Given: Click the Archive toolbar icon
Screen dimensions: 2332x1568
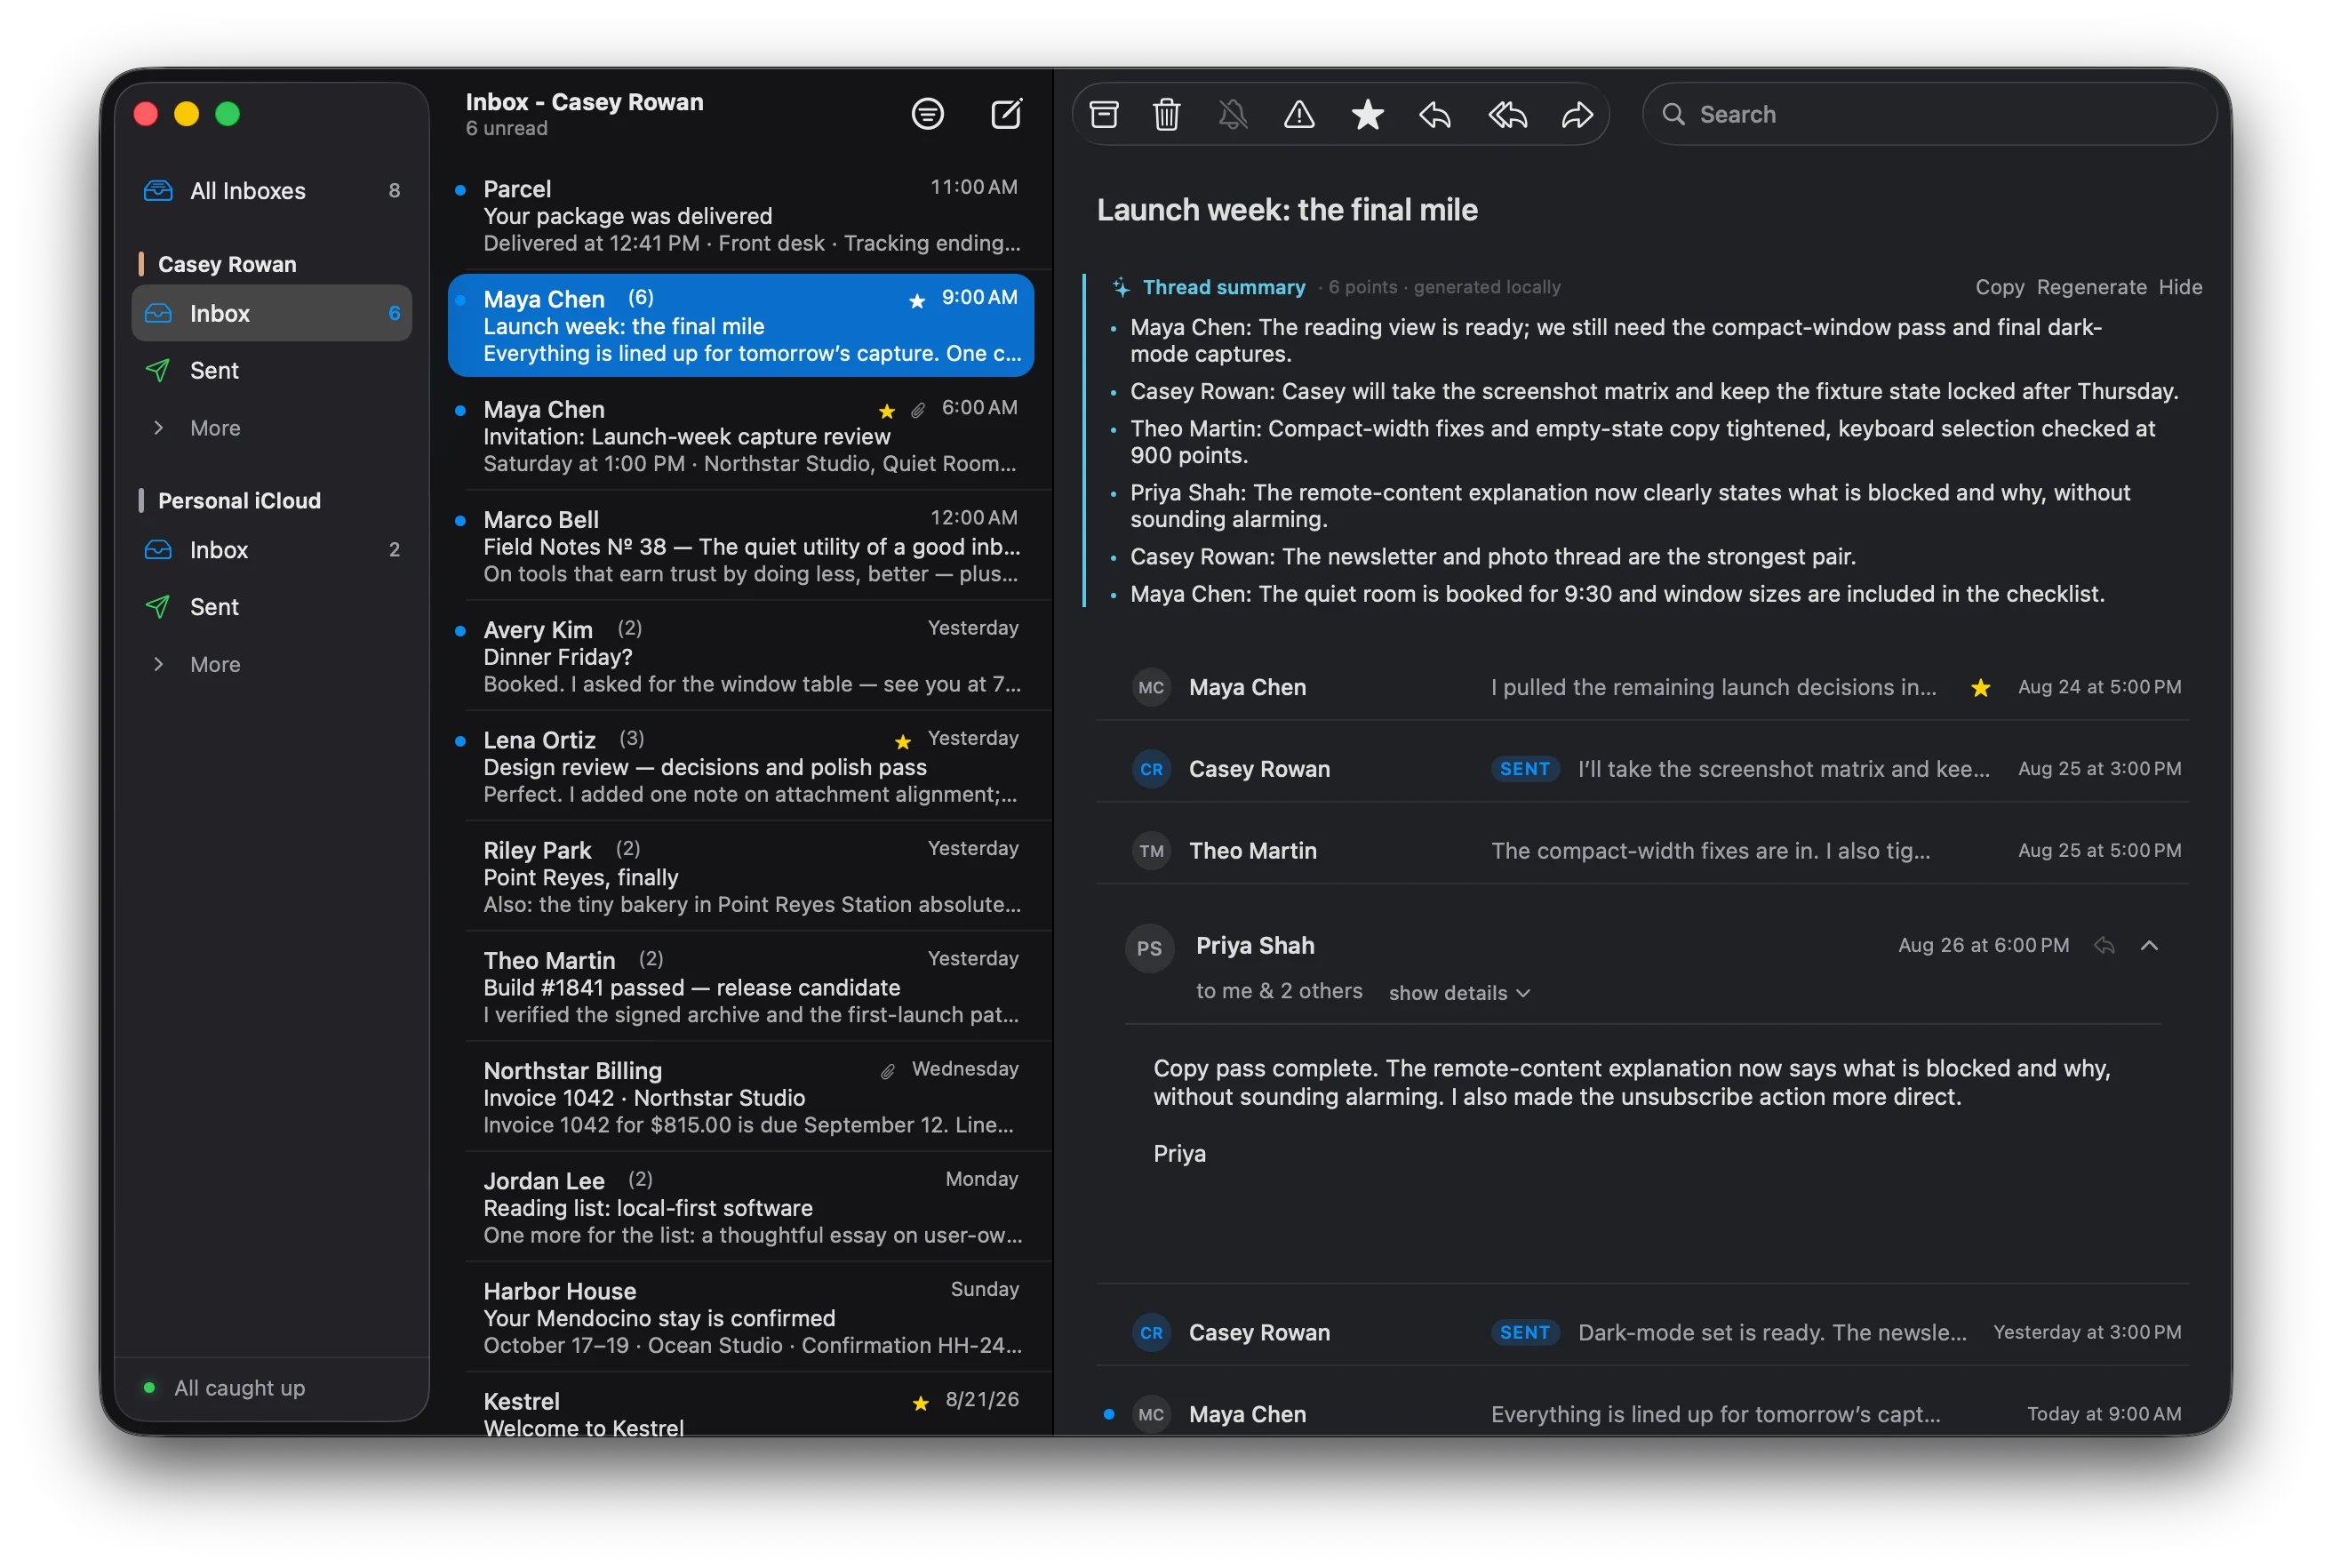Looking at the screenshot, I should click(x=1104, y=114).
